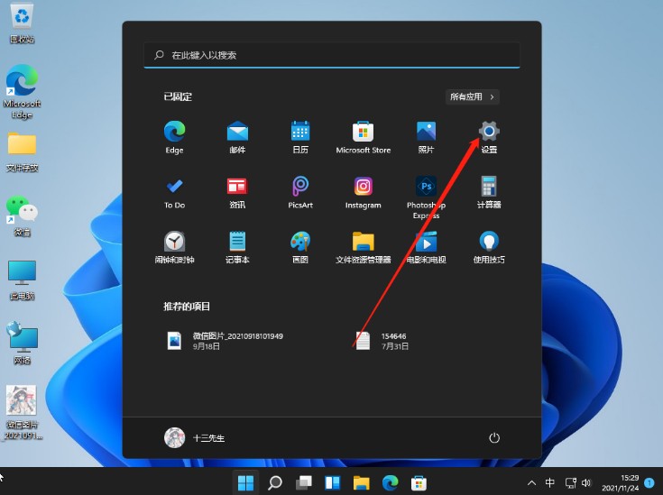Open volume control tray icon
663x495 pixels.
point(586,482)
